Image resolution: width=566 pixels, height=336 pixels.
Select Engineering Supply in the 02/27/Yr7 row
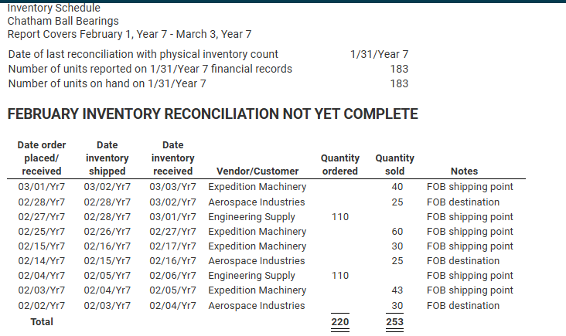(251, 217)
